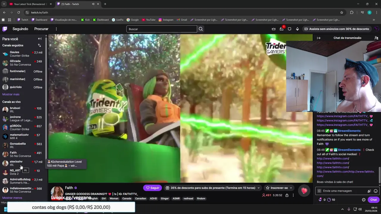The image size is (381, 214).
Task: Open the top navigation three-dot menu
Action: [56, 29]
